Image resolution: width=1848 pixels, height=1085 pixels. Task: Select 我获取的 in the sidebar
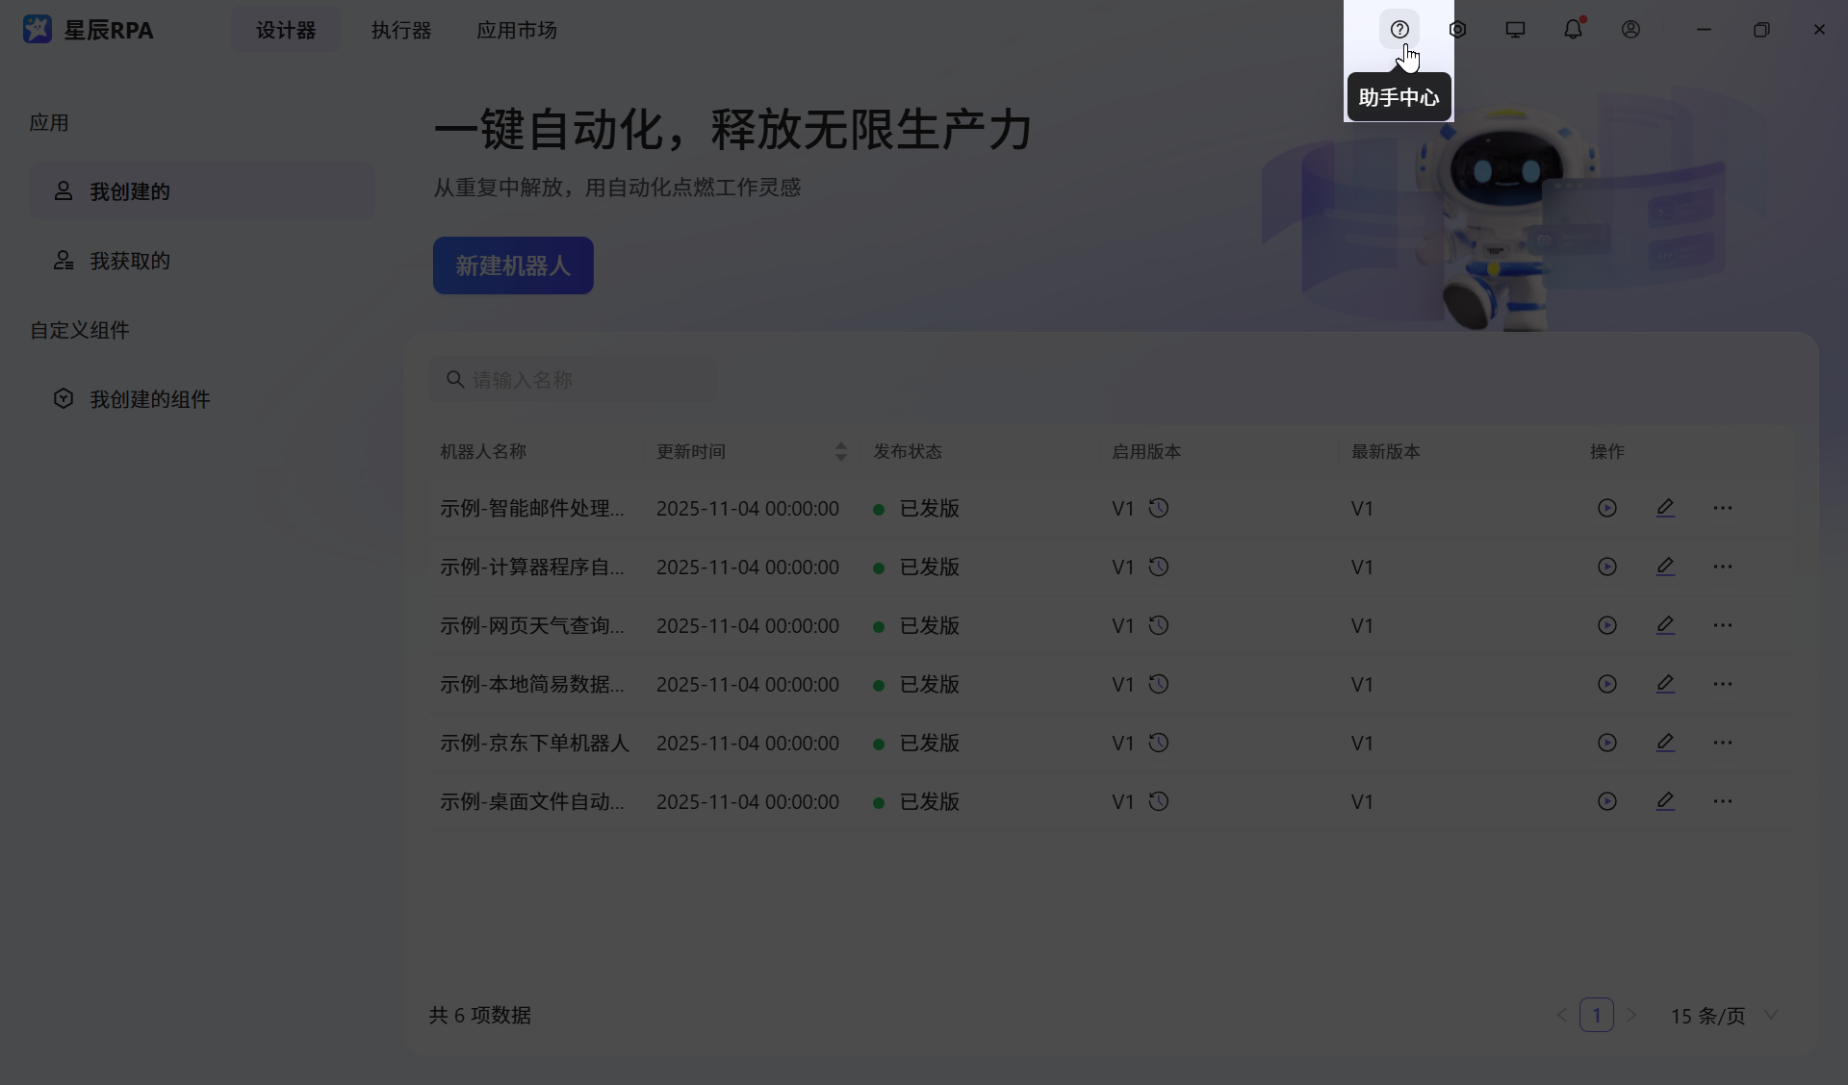(130, 261)
